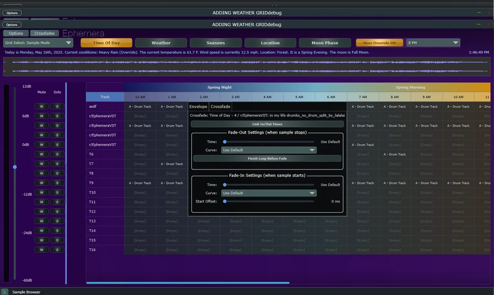Click the horizontal grid scrollbar
494x295 pixels.
pyautogui.click(x=188, y=283)
